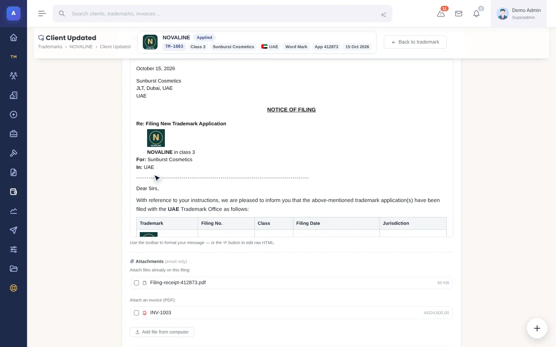The height and width of the screenshot is (347, 556).
Task: Open the paper plane send sidebar icon
Action: [14, 230]
